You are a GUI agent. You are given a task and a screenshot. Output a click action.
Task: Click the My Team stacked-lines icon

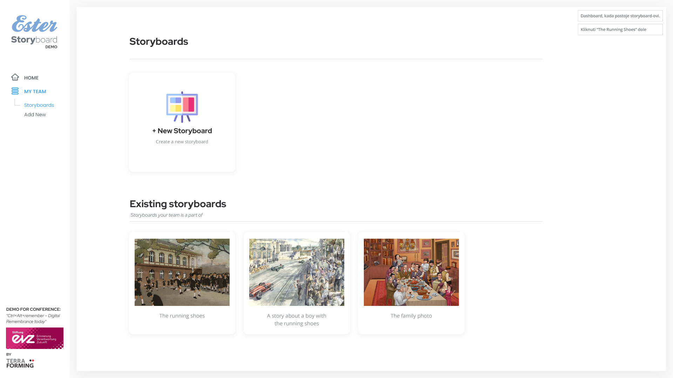coord(15,91)
